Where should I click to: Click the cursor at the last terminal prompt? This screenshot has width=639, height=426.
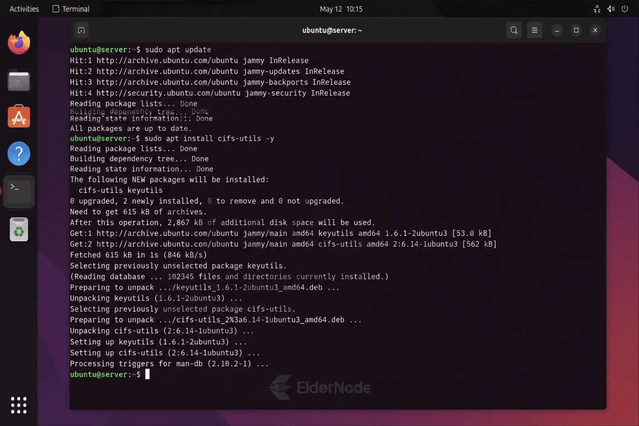tap(147, 374)
